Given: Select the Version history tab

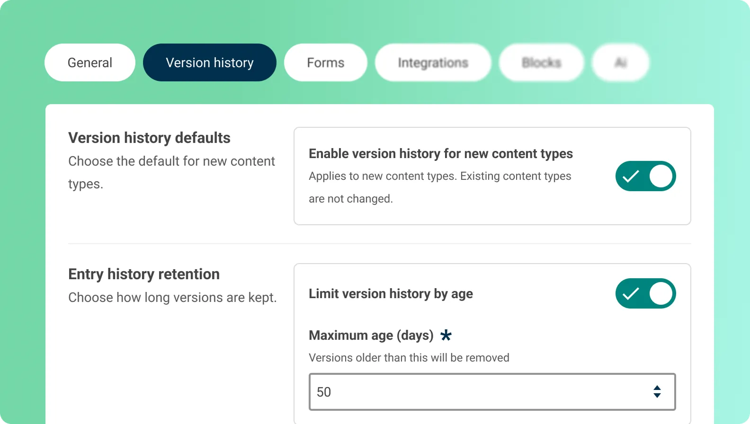Looking at the screenshot, I should tap(210, 62).
